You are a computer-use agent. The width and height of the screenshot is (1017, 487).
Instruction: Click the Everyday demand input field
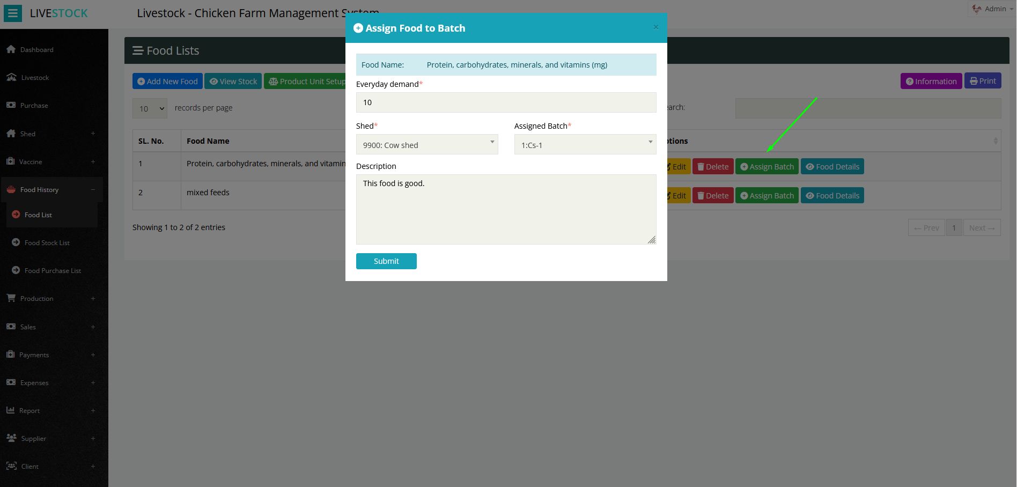[x=506, y=102]
